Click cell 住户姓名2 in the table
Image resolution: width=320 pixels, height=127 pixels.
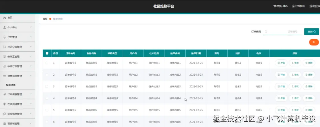tap(154, 75)
